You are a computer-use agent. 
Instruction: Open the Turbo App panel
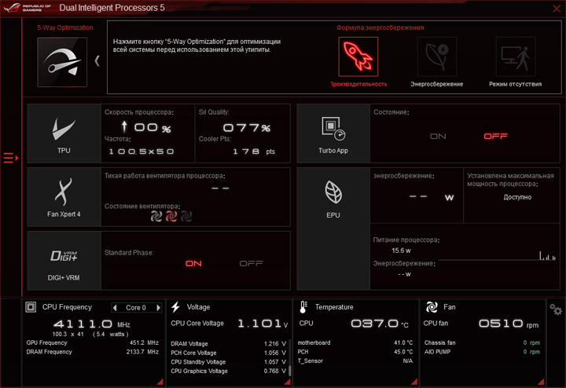333,134
